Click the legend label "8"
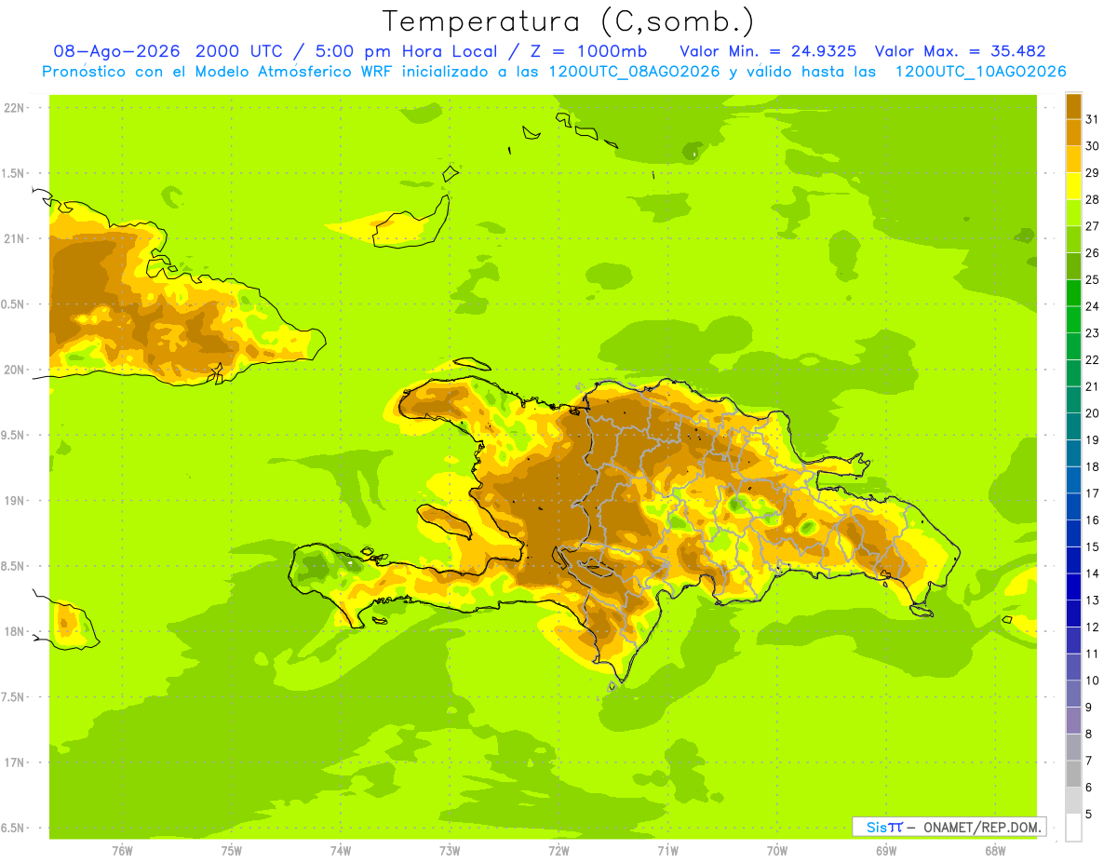This screenshot has width=1117, height=863. (x=1089, y=735)
